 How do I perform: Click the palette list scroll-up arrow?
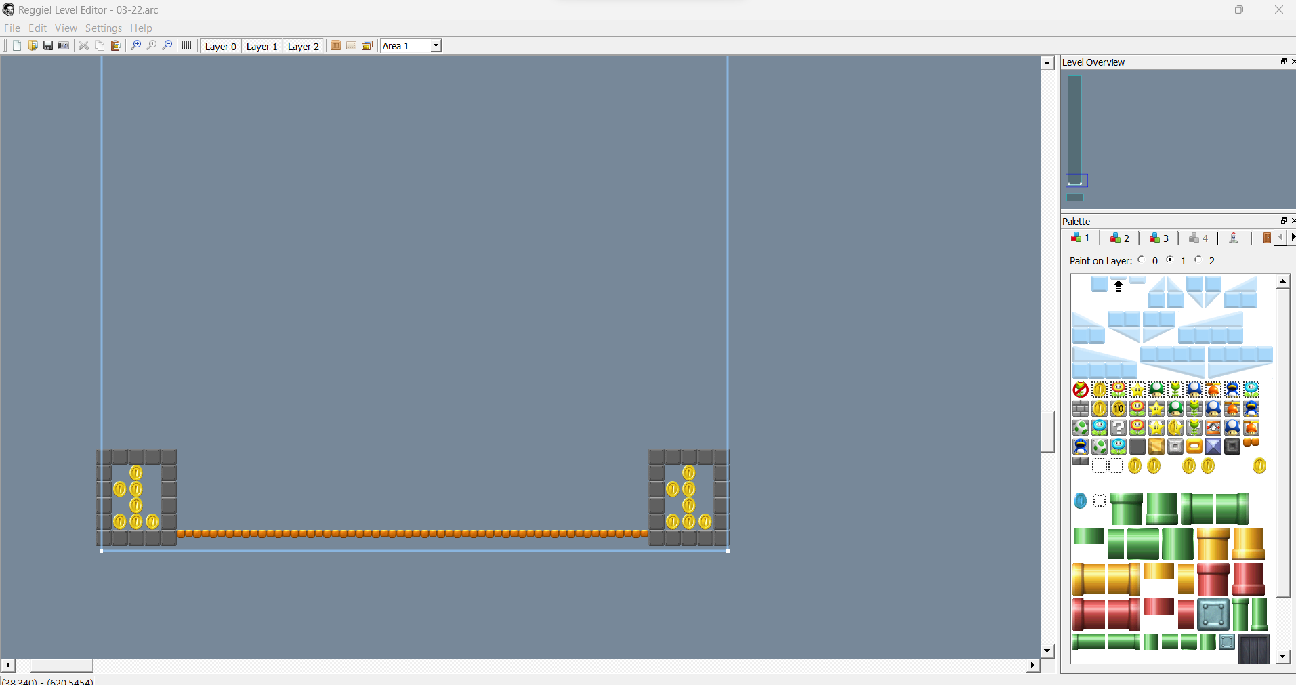[1283, 281]
